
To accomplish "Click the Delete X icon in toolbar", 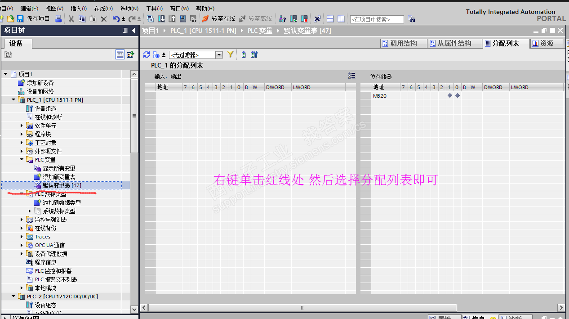I will pyautogui.click(x=104, y=19).
